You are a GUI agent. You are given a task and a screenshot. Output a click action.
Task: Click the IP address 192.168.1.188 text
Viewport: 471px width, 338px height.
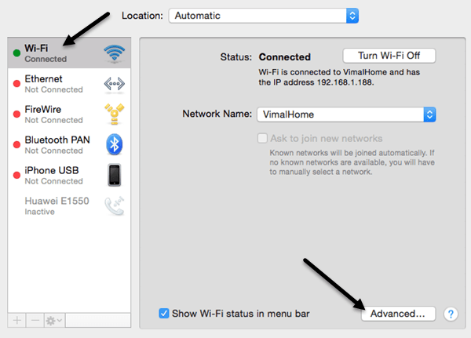pyautogui.click(x=345, y=82)
